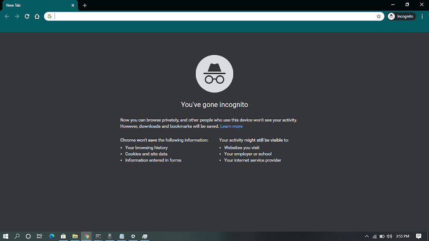Viewport: 429px width, 241px height.
Task: Expand the hidden system tray icons
Action: pos(367,236)
